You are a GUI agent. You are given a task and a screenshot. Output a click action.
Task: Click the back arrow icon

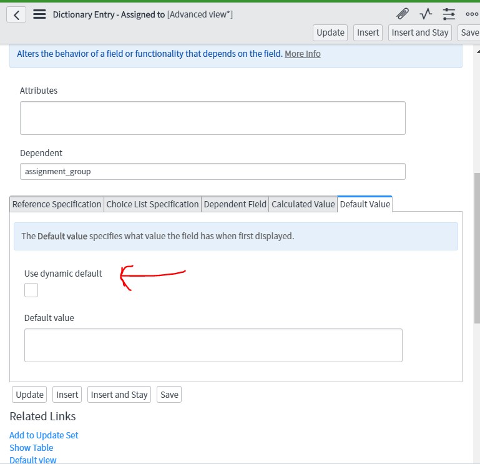(x=16, y=14)
